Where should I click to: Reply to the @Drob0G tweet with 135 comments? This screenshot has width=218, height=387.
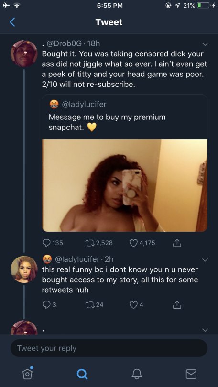46,243
